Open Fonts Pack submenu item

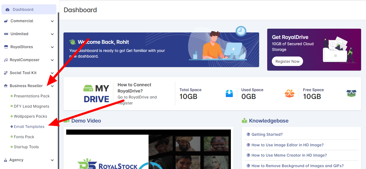pyautogui.click(x=24, y=137)
